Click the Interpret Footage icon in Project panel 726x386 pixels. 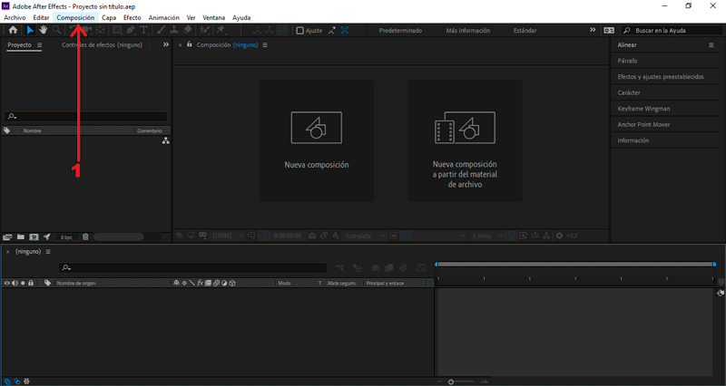[7, 236]
